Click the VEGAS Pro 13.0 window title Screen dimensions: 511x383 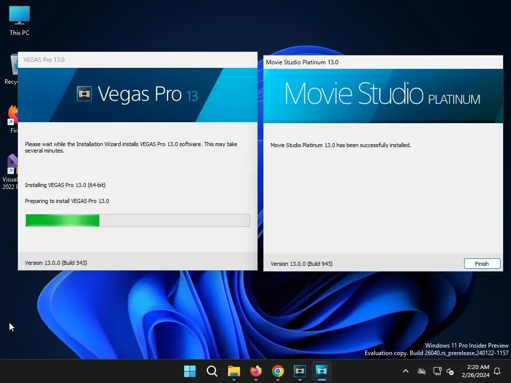pyautogui.click(x=44, y=60)
